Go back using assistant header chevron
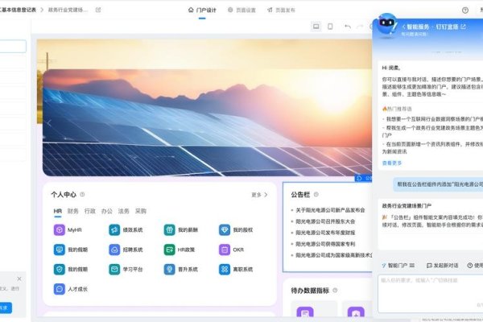483x322 pixels. pos(403,27)
